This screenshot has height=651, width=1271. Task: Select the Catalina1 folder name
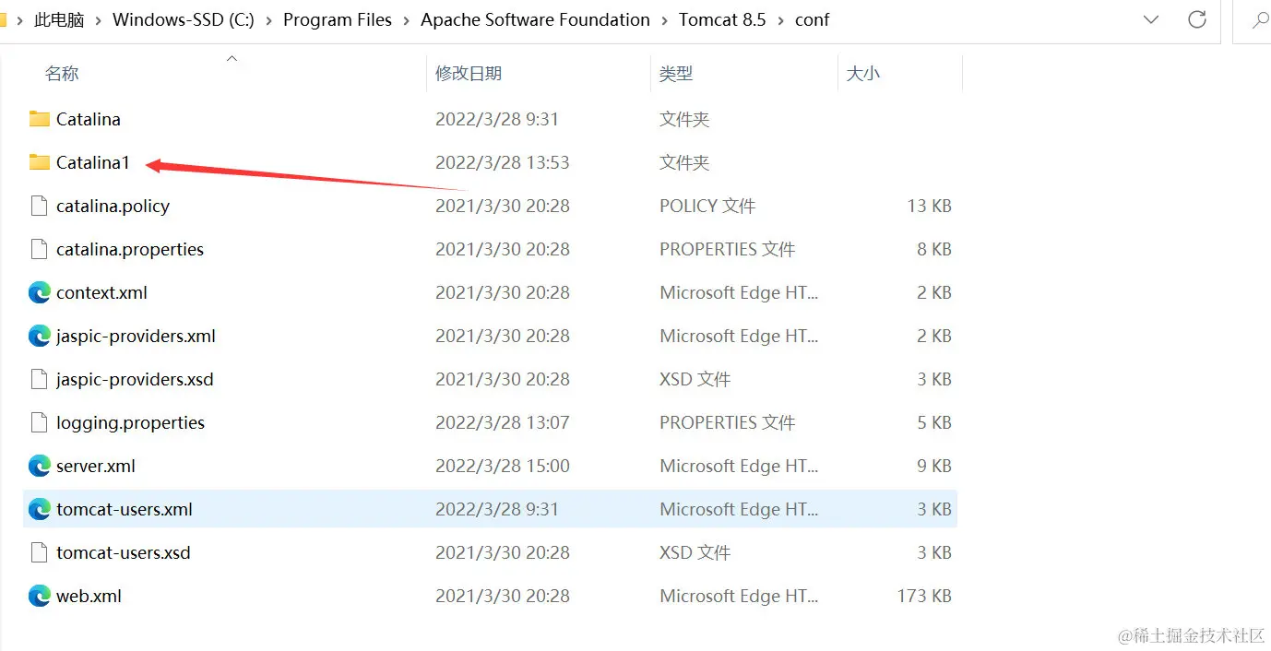click(x=93, y=162)
